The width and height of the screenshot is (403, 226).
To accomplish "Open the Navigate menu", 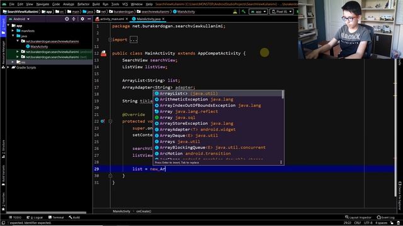I will click(x=42, y=4).
